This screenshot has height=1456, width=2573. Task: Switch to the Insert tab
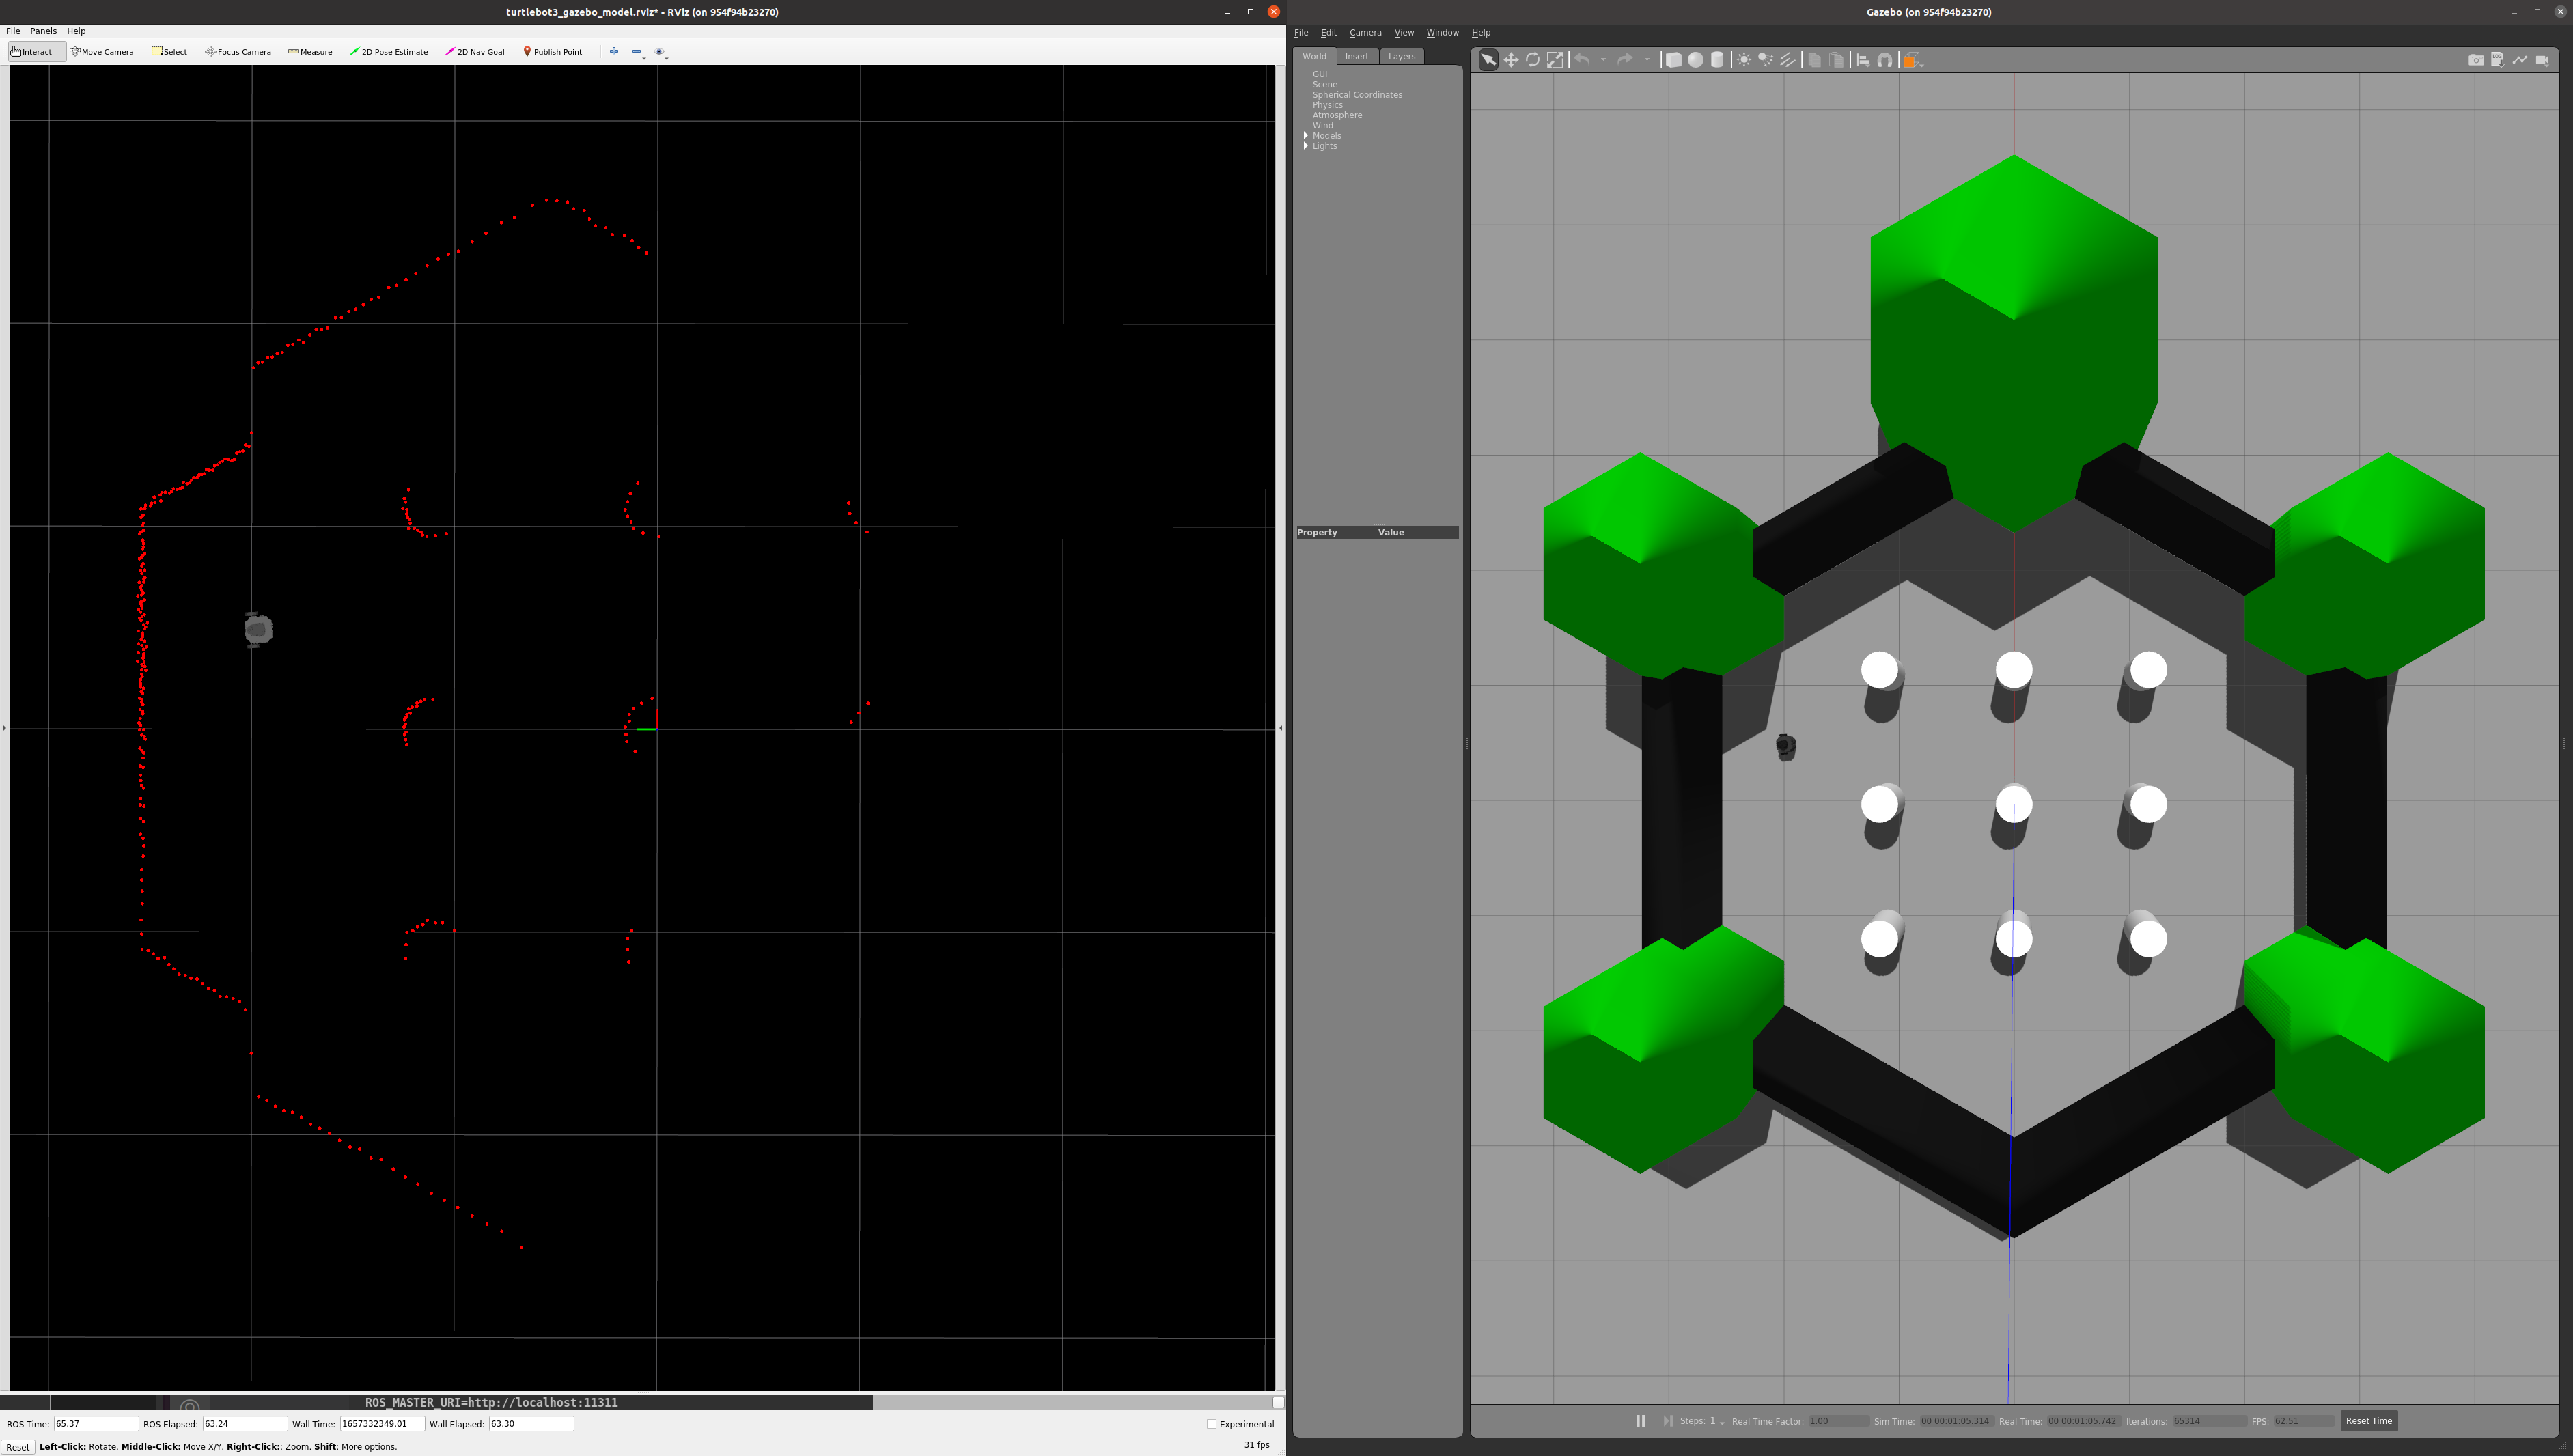[x=1356, y=57]
